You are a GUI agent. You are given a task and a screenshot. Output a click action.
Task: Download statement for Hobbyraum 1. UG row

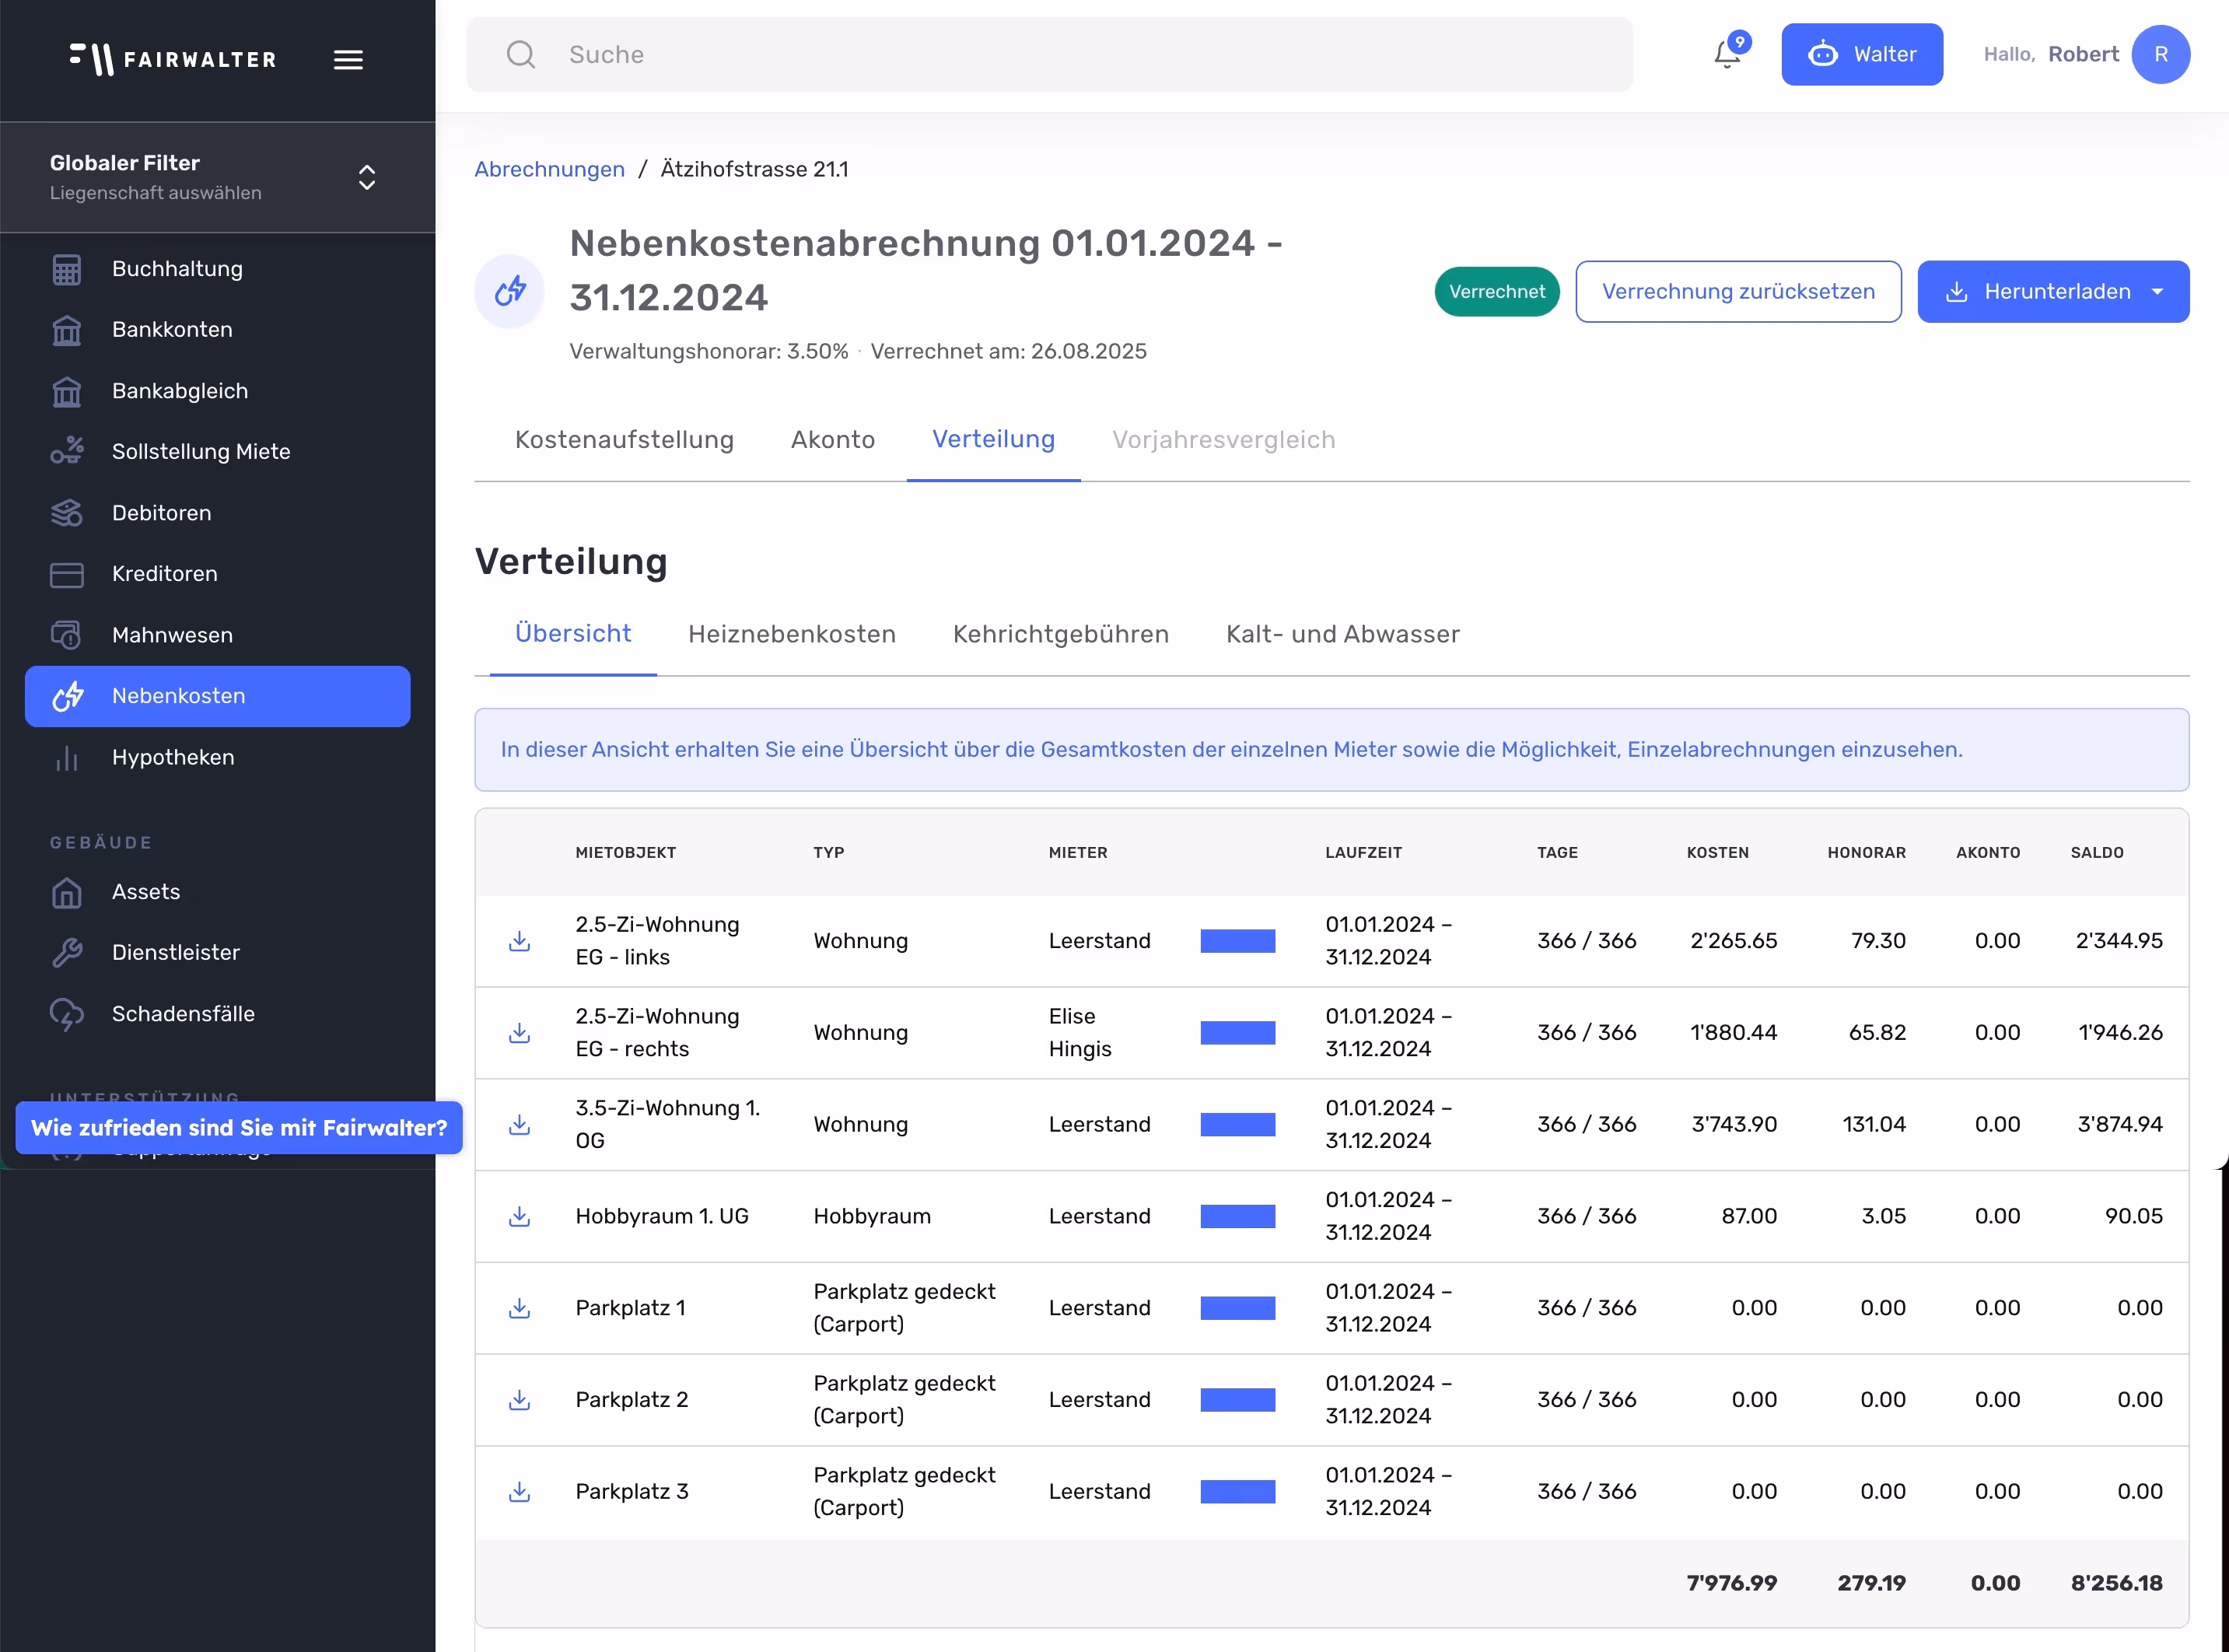[x=519, y=1216]
